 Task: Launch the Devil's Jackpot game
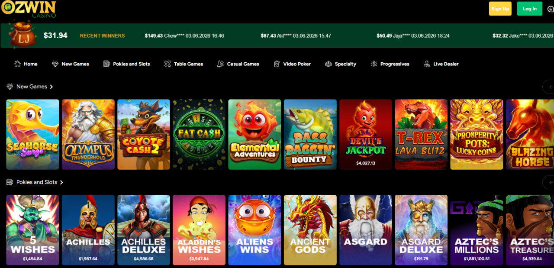[x=365, y=134]
